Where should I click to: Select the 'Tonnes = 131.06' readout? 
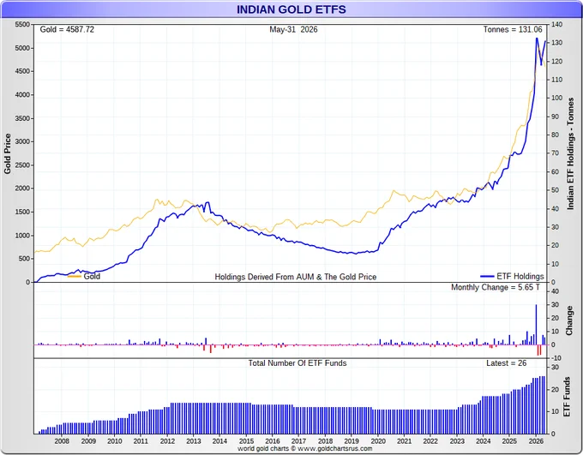pos(513,29)
